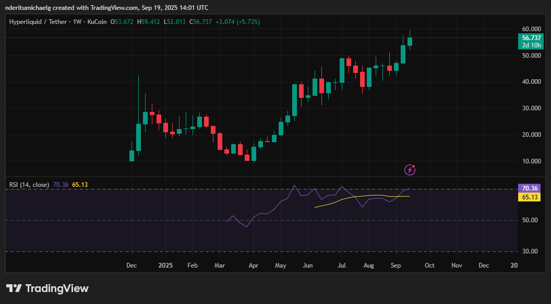Click the latest green weekly candle
Viewport: 551px width, 304px height.
(410, 41)
